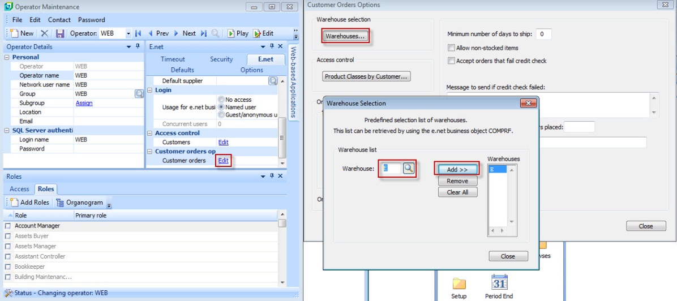The height and width of the screenshot is (301, 677).
Task: Click the Edit link for Customer orders
Action: (224, 161)
